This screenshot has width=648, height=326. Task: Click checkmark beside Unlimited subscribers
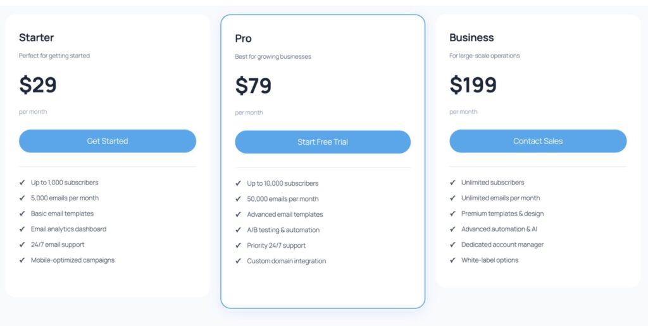point(452,183)
